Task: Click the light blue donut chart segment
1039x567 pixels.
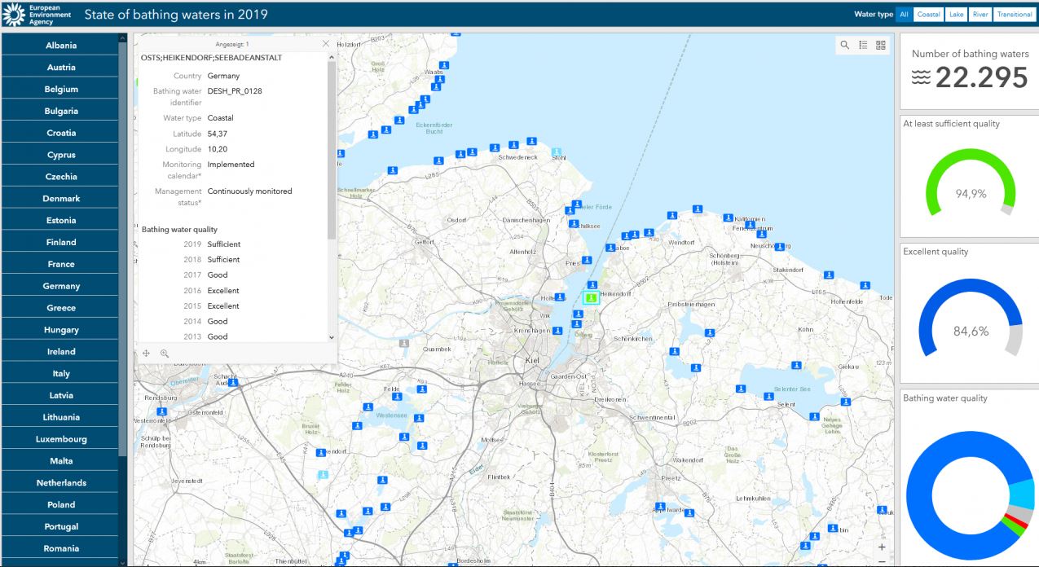Action: pos(1021,494)
